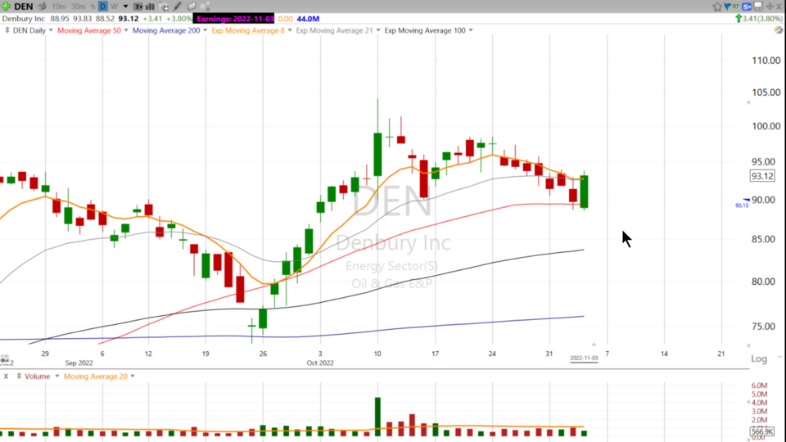Open the chart template 'T' icon
This screenshot has height=442, width=786.
138,7
